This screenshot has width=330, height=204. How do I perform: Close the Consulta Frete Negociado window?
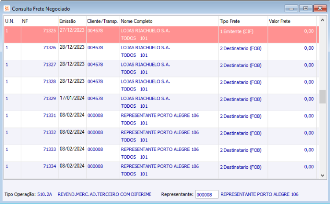tap(320, 9)
